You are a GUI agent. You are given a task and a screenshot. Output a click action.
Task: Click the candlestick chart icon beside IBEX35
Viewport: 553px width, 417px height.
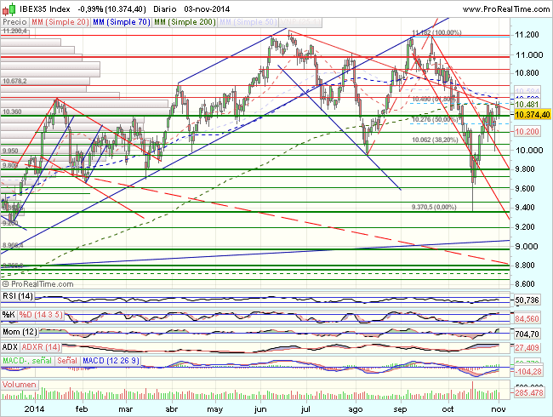point(9,9)
